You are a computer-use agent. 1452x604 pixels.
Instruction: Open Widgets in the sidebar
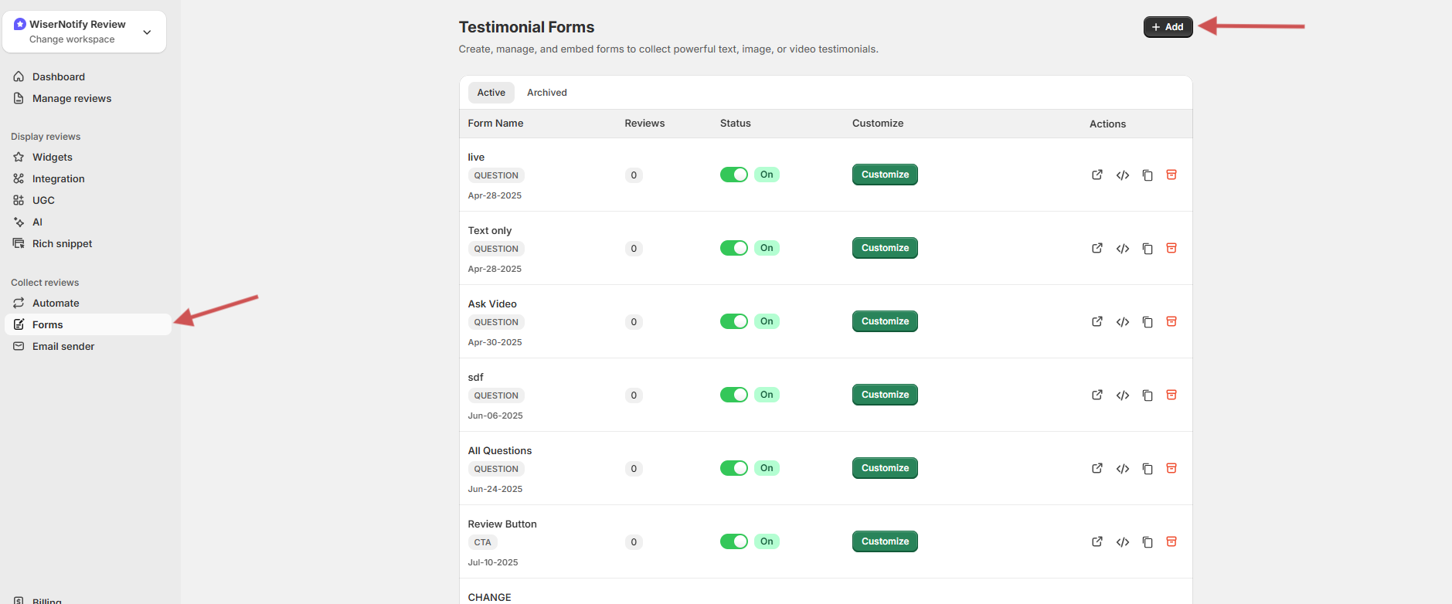click(x=53, y=157)
